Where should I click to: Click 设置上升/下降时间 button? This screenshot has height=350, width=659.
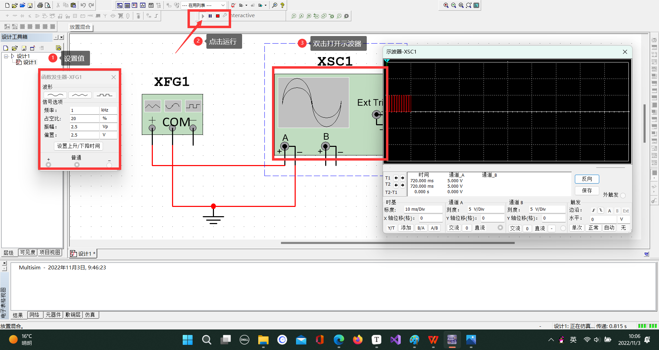[x=79, y=146]
